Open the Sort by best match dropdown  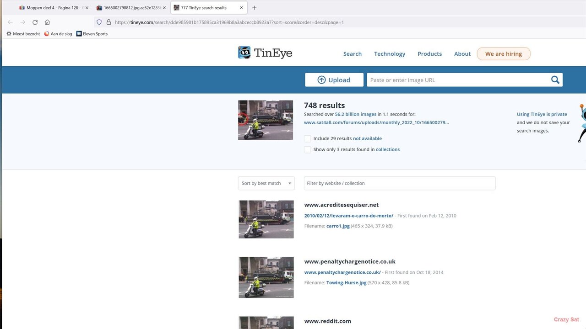(x=266, y=183)
